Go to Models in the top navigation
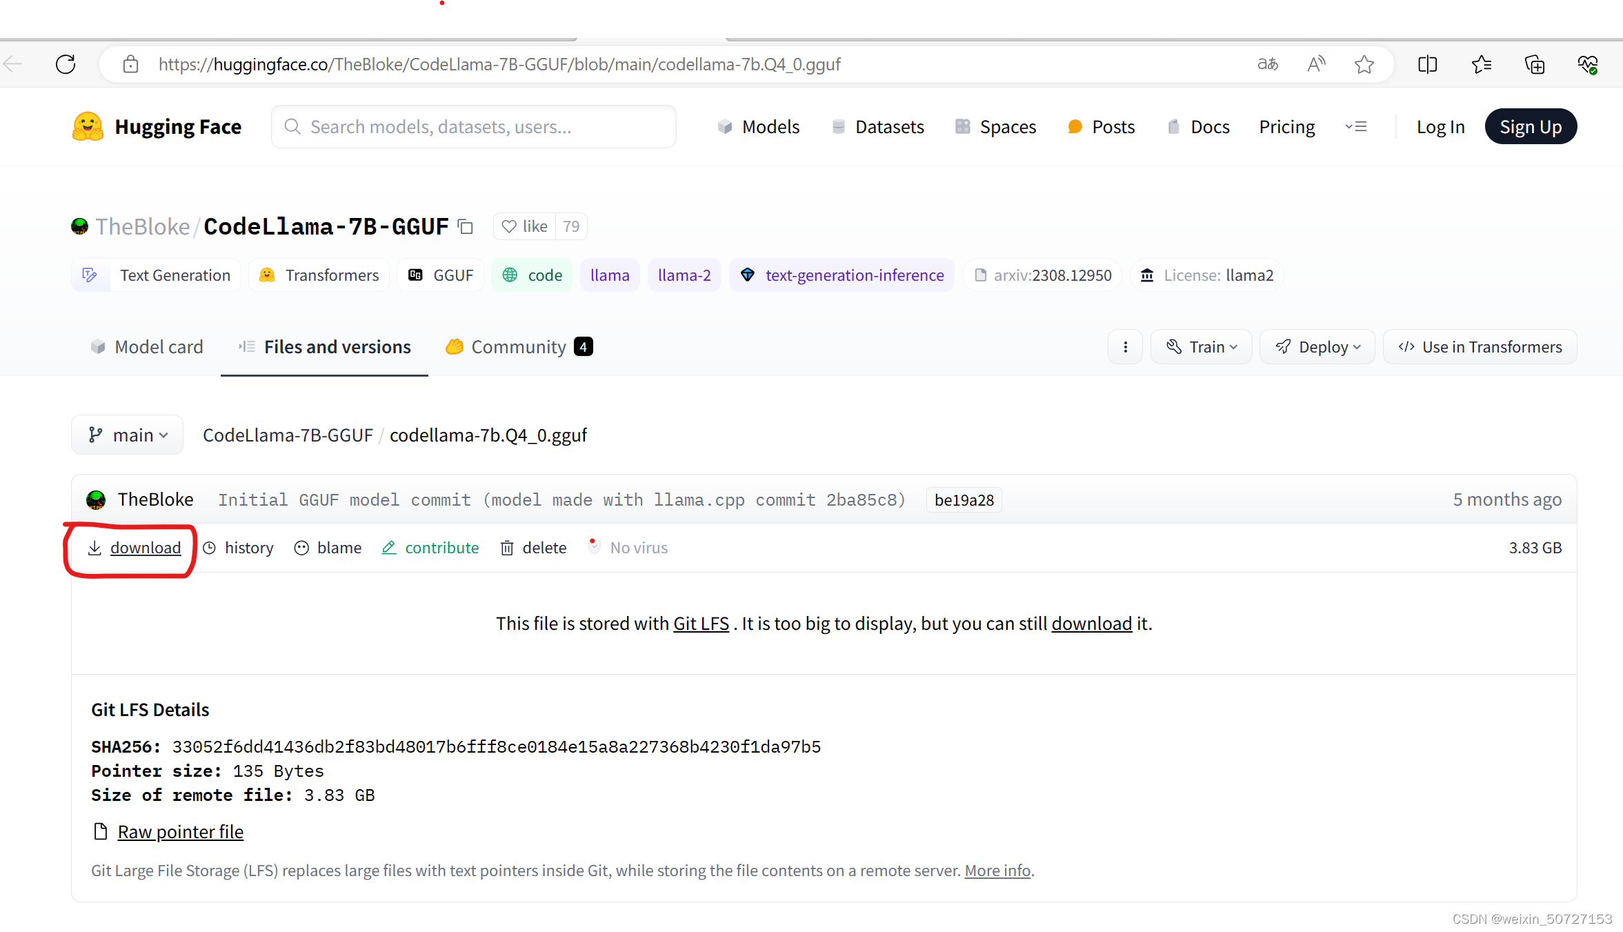1623x932 pixels. (758, 126)
